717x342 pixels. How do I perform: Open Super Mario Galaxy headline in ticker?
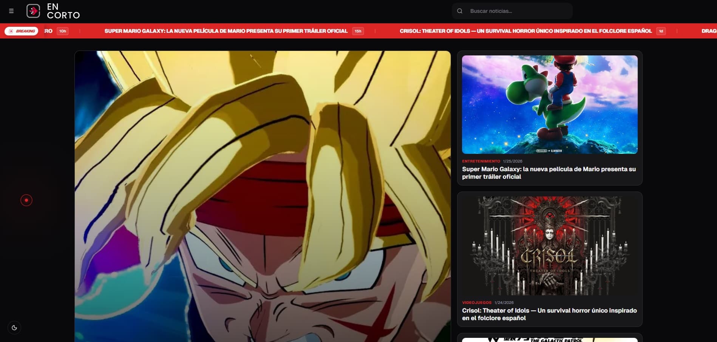(x=226, y=31)
